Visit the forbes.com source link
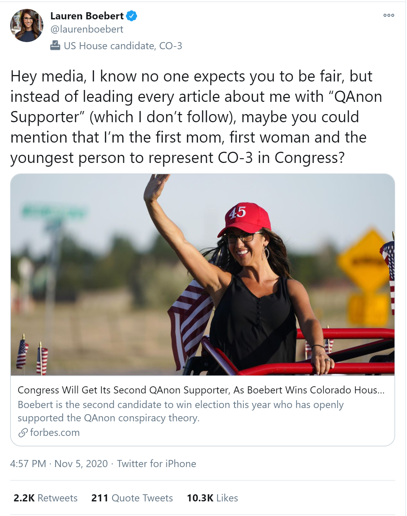The image size is (407, 516). pos(55,432)
